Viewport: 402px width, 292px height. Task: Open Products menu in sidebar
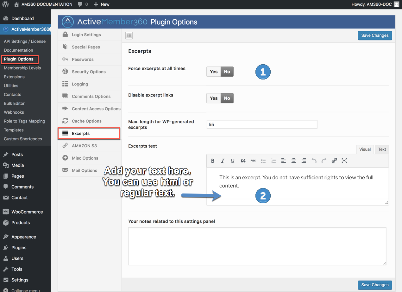coord(21,223)
